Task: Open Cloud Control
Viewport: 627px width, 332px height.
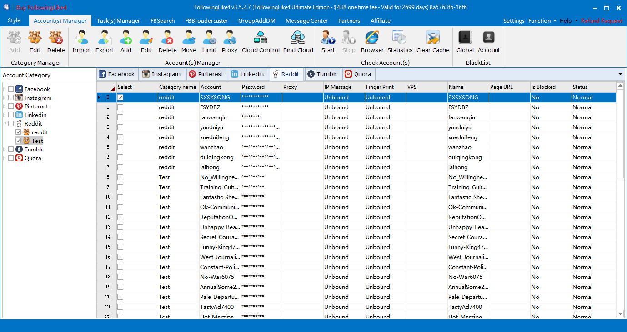Action: click(x=261, y=42)
